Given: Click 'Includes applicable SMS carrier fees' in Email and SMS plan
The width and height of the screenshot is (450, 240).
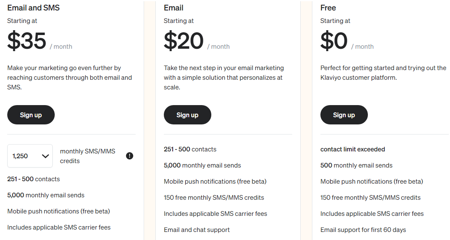Looking at the screenshot, I should click(59, 228).
